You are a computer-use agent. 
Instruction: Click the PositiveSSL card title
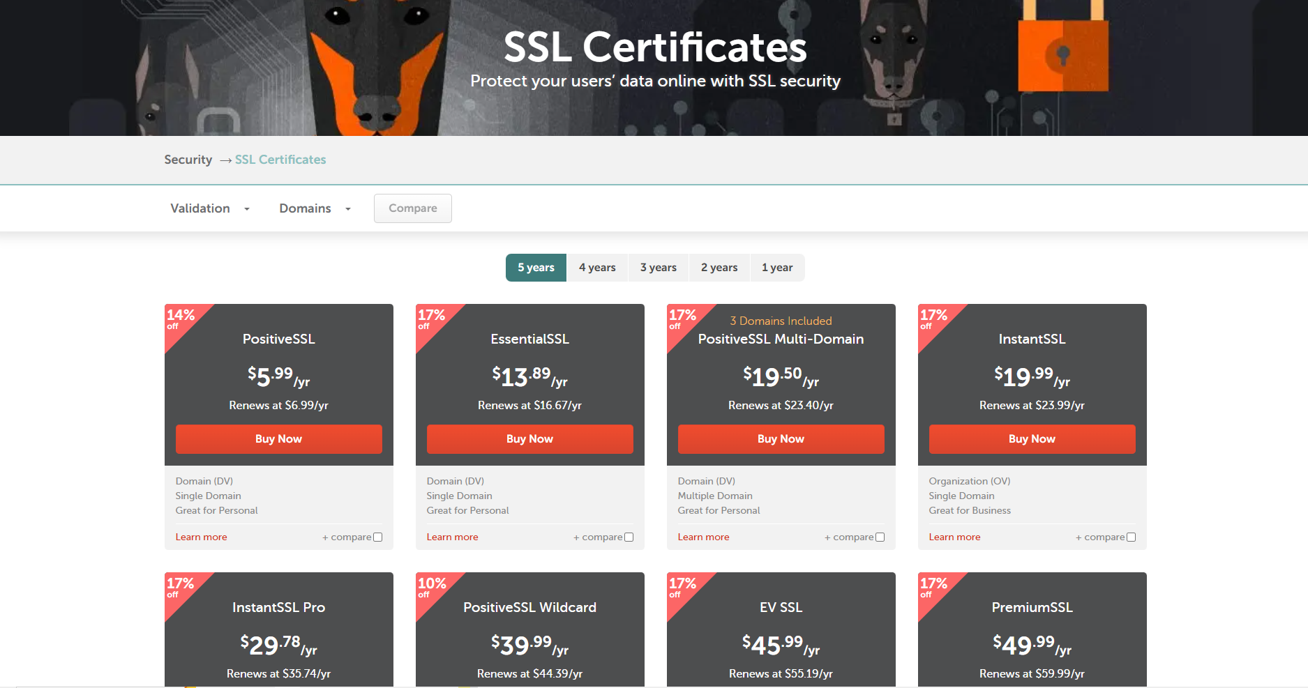[279, 339]
